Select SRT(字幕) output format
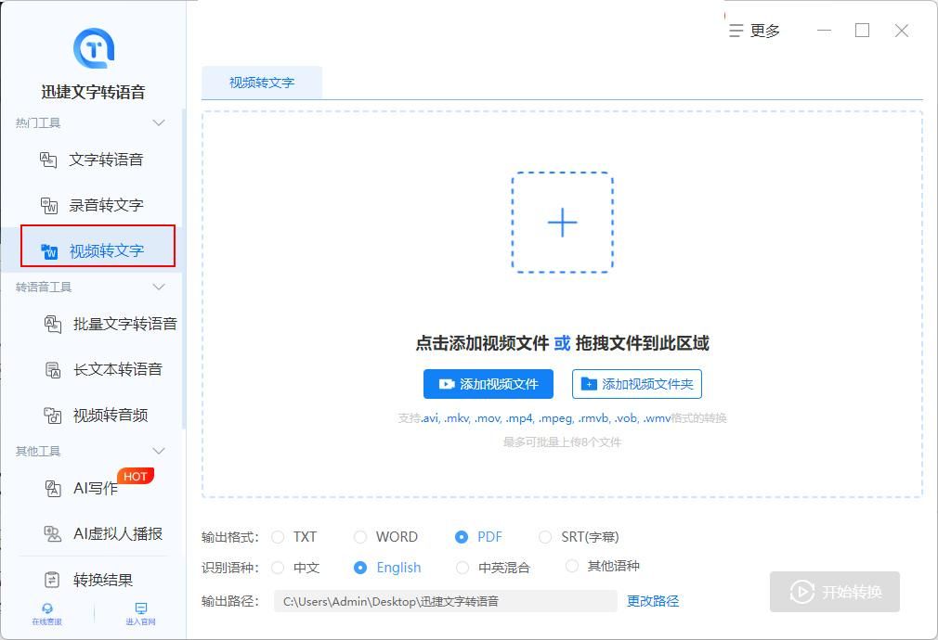The width and height of the screenshot is (938, 640). click(545, 537)
